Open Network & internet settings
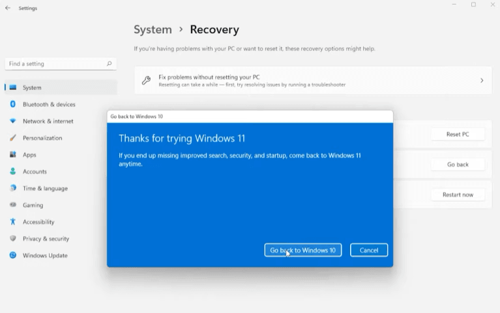500x313 pixels. [x=48, y=121]
